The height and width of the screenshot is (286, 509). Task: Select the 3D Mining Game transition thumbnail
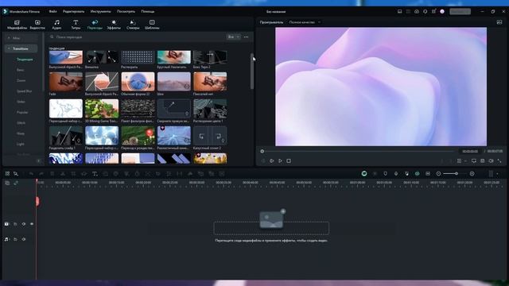(102, 109)
